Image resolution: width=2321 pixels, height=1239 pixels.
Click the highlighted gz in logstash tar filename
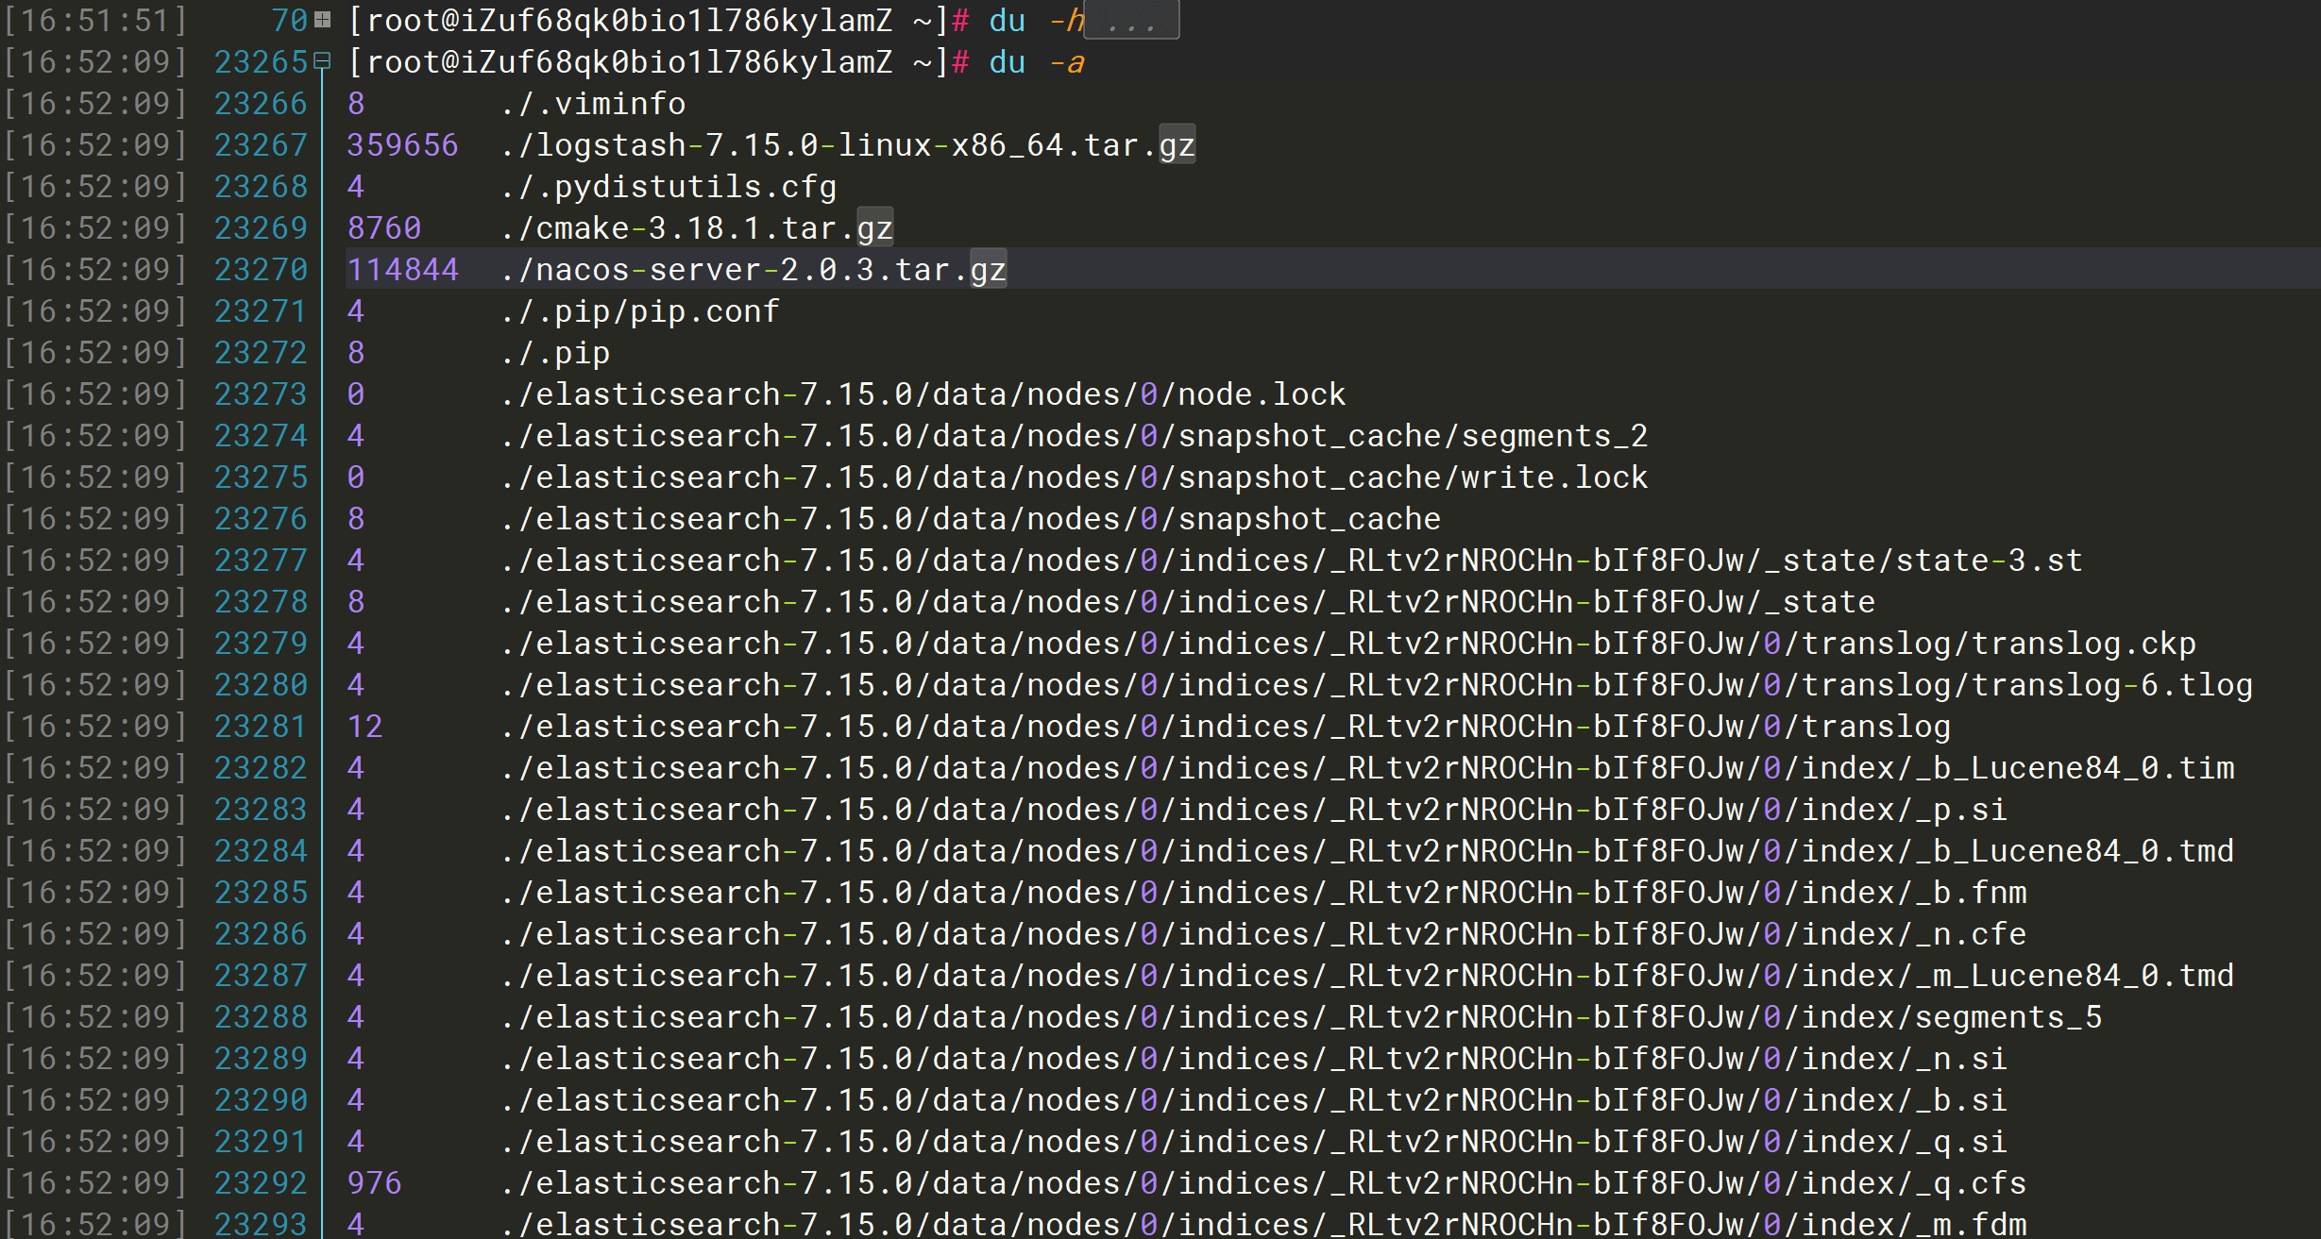coord(1177,145)
